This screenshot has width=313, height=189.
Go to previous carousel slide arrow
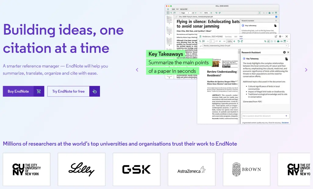(137, 70)
